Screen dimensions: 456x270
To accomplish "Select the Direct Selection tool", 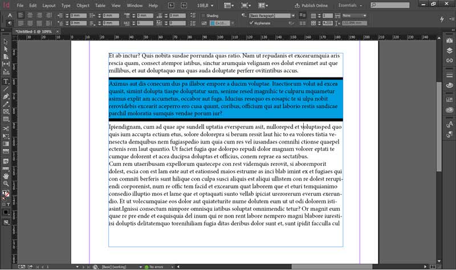I will (x=6, y=49).
